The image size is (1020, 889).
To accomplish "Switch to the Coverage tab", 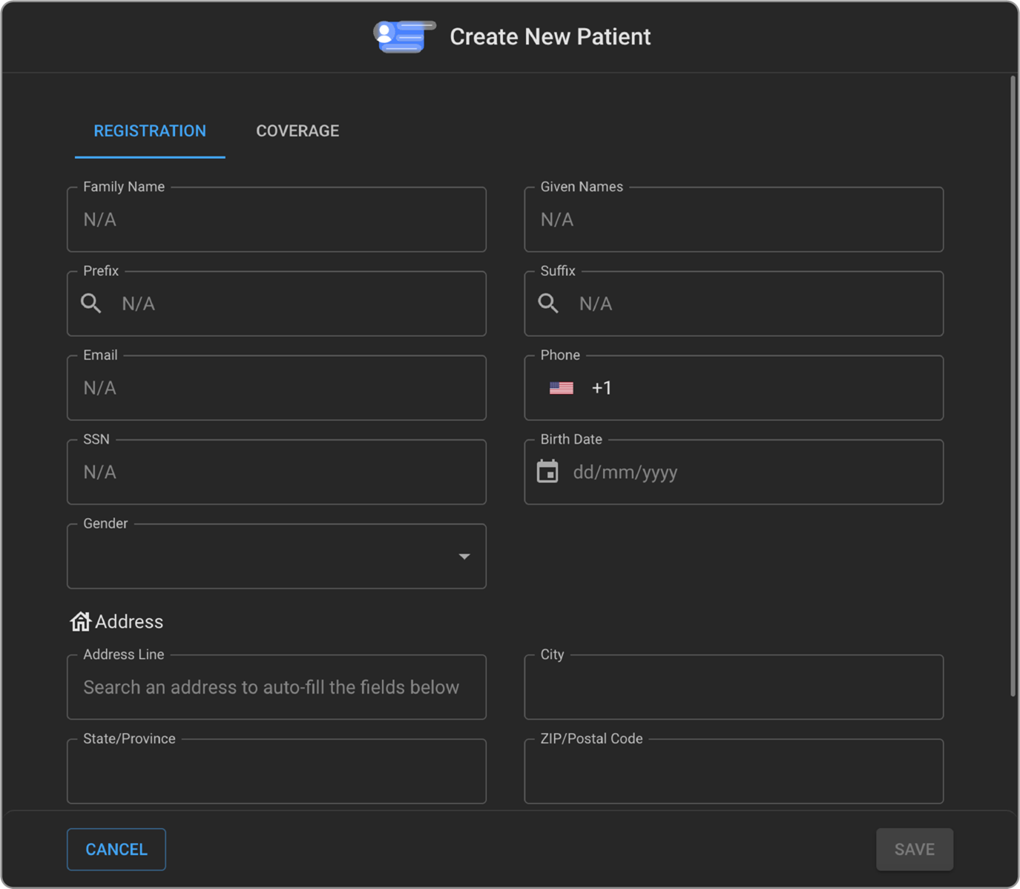I will tap(297, 131).
